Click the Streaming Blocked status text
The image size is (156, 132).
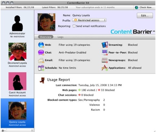coord(133,45)
